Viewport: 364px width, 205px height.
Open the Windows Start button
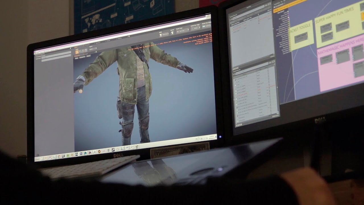[x=37, y=159]
